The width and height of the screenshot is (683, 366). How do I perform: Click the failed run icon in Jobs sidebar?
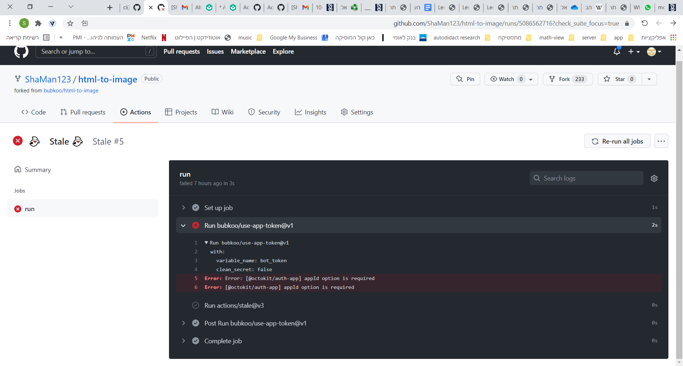click(18, 209)
